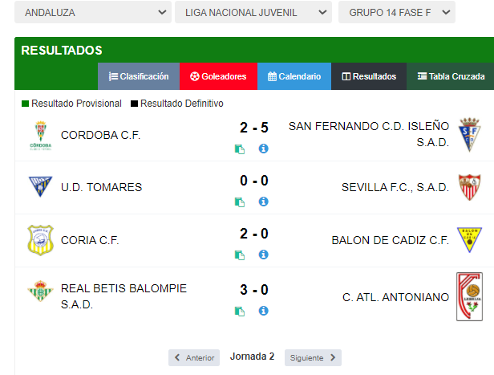The width and height of the screenshot is (494, 375).
Task: Open match report icon for Real Betis game
Action: [240, 312]
